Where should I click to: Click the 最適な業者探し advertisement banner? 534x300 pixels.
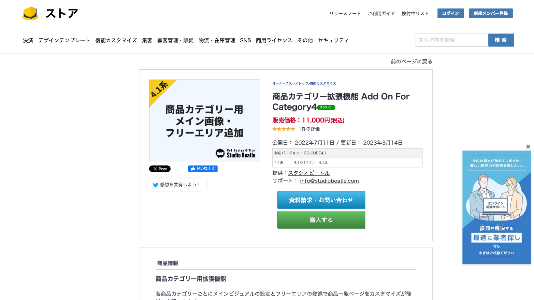pyautogui.click(x=496, y=207)
